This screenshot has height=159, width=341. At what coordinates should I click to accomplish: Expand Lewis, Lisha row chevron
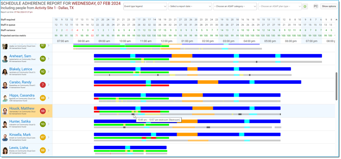pos(48,150)
